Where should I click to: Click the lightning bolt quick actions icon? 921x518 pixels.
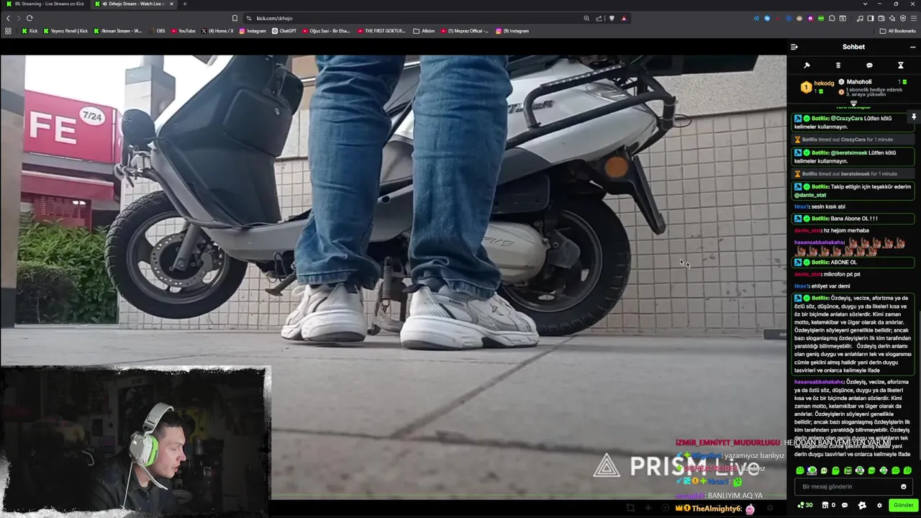click(x=862, y=505)
